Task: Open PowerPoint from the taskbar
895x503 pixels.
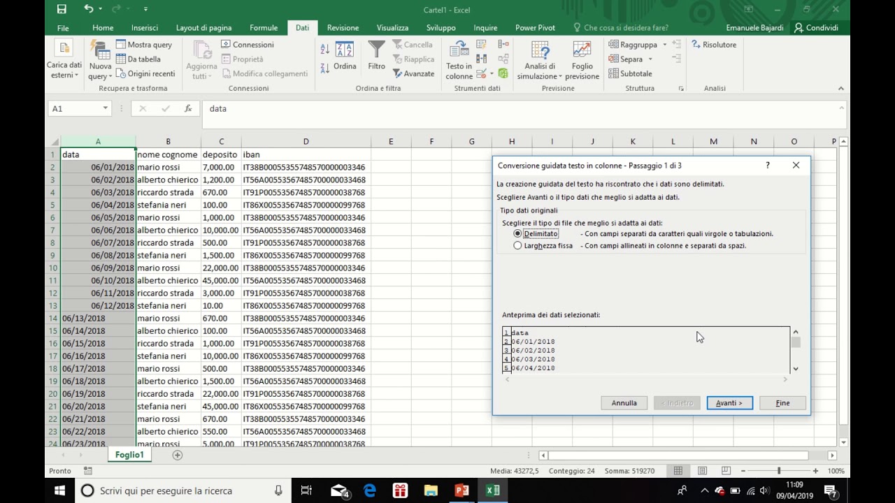Action: pos(461,490)
